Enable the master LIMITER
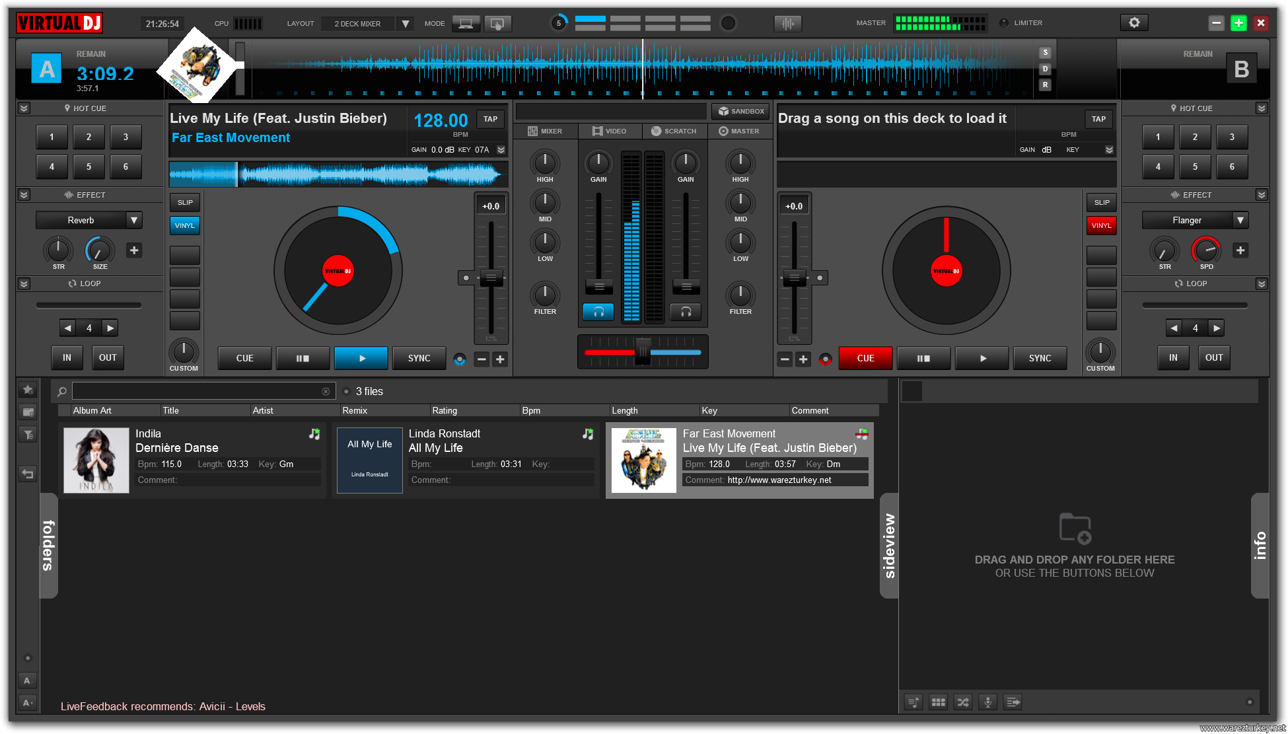Screen dimensions: 1288x734 tap(1004, 23)
